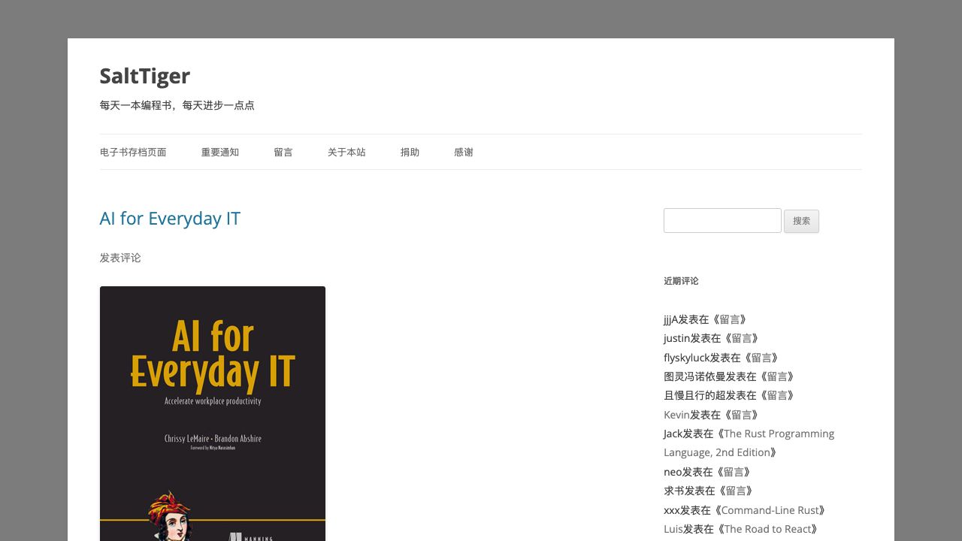
Task: Open The Rust Programming Language comment link
Action: pos(779,434)
